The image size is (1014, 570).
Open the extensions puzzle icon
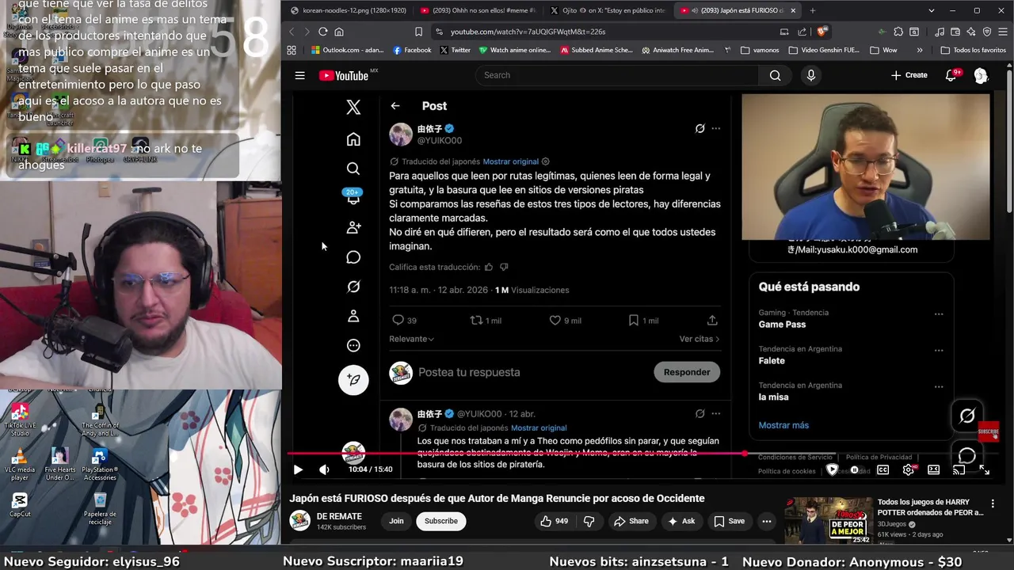point(898,32)
